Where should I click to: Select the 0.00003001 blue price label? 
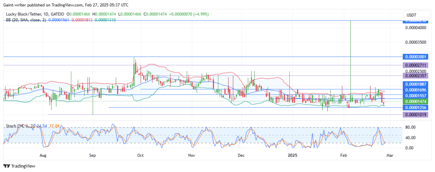415,56
